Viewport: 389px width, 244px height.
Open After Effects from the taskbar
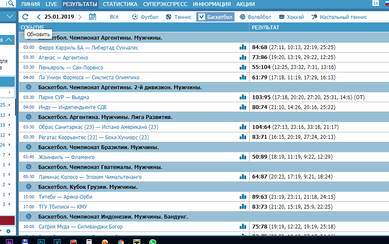(x=9, y=241)
